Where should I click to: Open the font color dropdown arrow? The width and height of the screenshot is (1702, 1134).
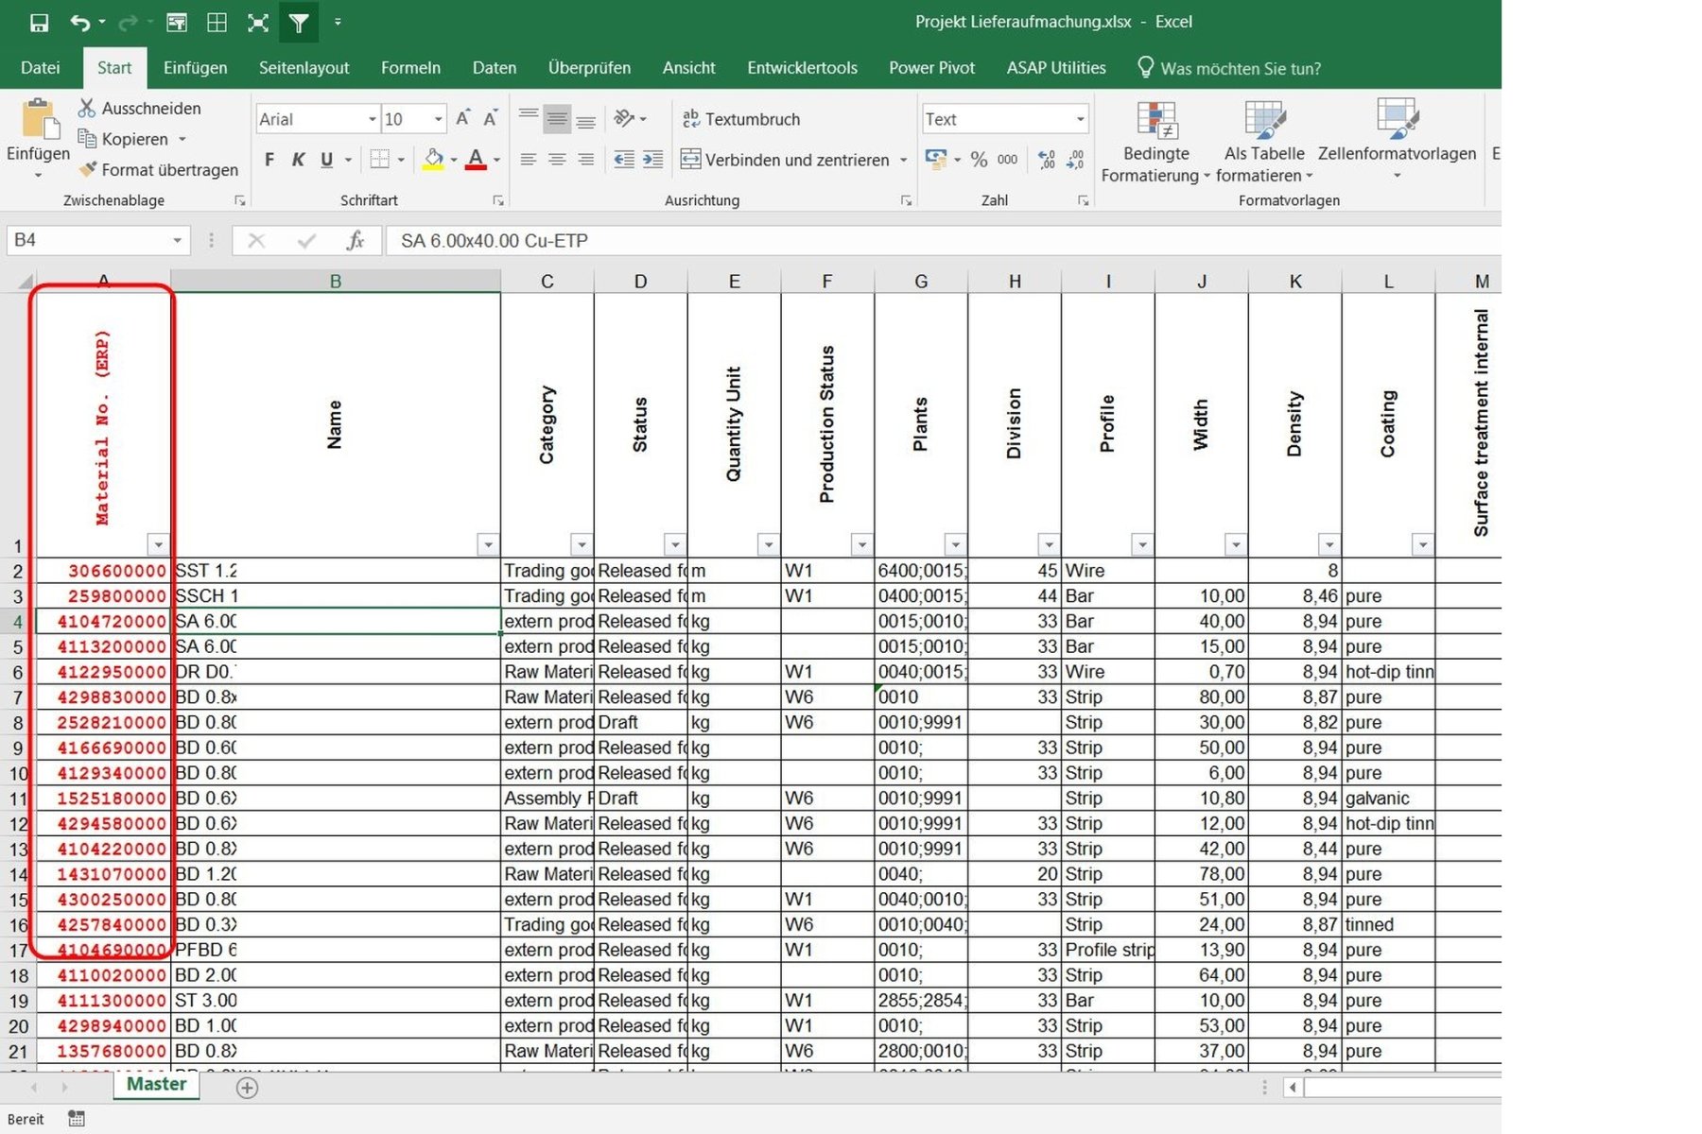point(496,160)
